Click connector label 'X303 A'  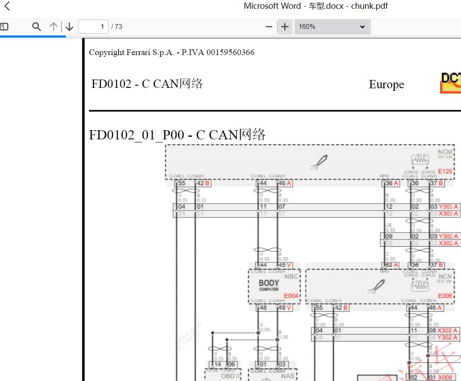(x=448, y=214)
